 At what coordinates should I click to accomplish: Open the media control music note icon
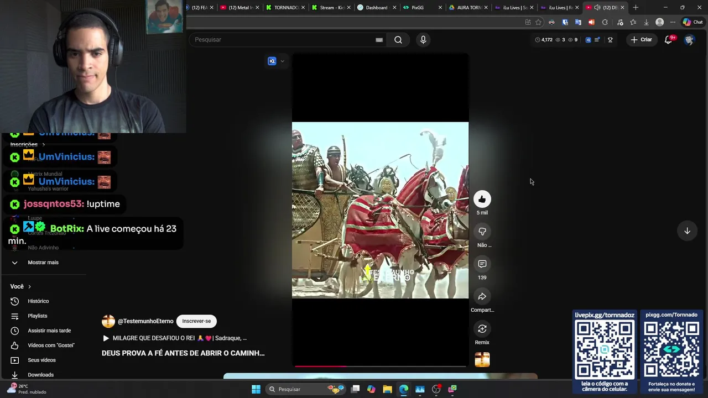click(620, 22)
